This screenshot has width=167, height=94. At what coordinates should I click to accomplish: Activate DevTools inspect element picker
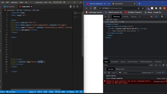pos(105,16)
